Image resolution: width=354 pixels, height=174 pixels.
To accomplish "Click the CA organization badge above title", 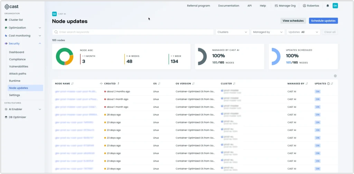I will click(54, 14).
